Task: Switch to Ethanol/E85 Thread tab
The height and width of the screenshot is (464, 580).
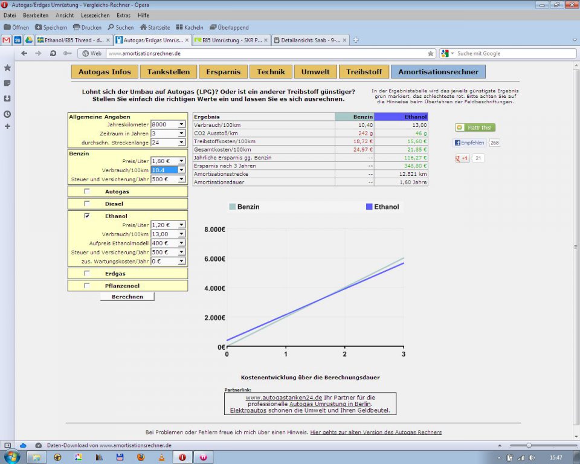Action: coord(74,40)
